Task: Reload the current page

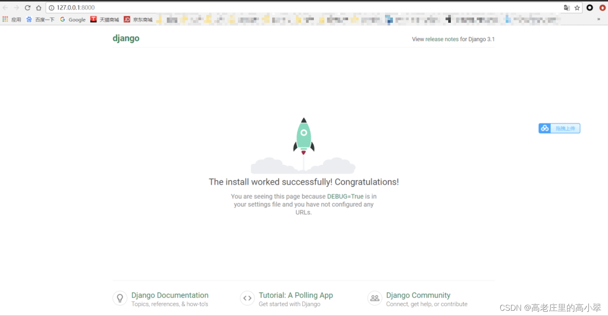Action: (27, 7)
